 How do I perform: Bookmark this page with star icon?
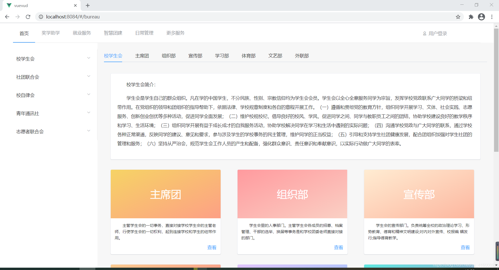click(x=458, y=17)
